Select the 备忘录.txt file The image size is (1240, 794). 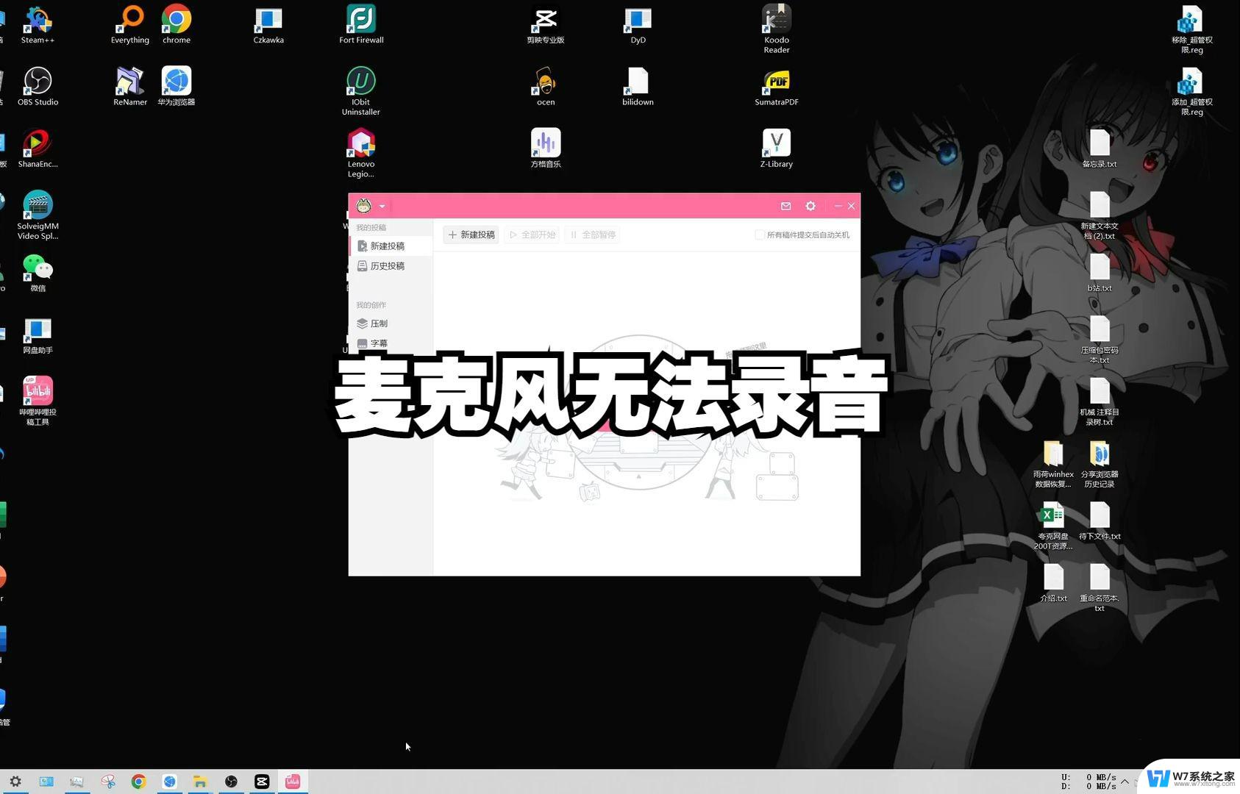coord(1100,149)
